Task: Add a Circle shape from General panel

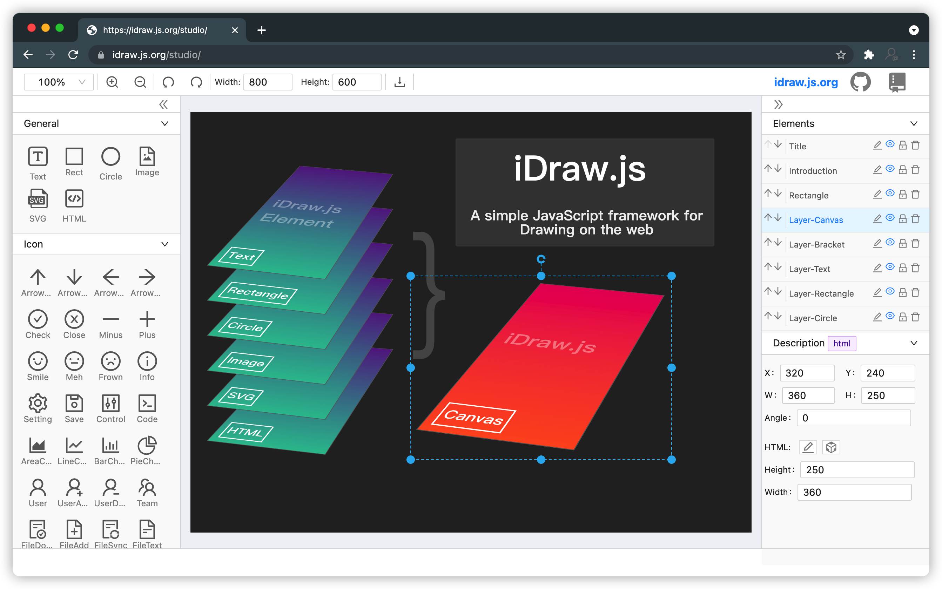Action: click(110, 157)
